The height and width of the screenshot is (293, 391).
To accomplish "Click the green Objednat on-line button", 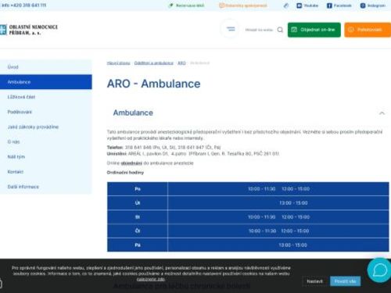I will click(314, 30).
